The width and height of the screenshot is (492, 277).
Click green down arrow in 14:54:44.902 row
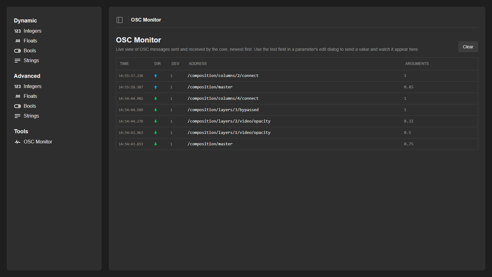click(x=156, y=98)
